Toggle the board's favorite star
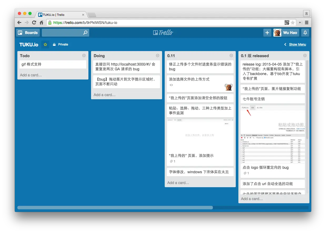The image size is (326, 233). [x=45, y=44]
